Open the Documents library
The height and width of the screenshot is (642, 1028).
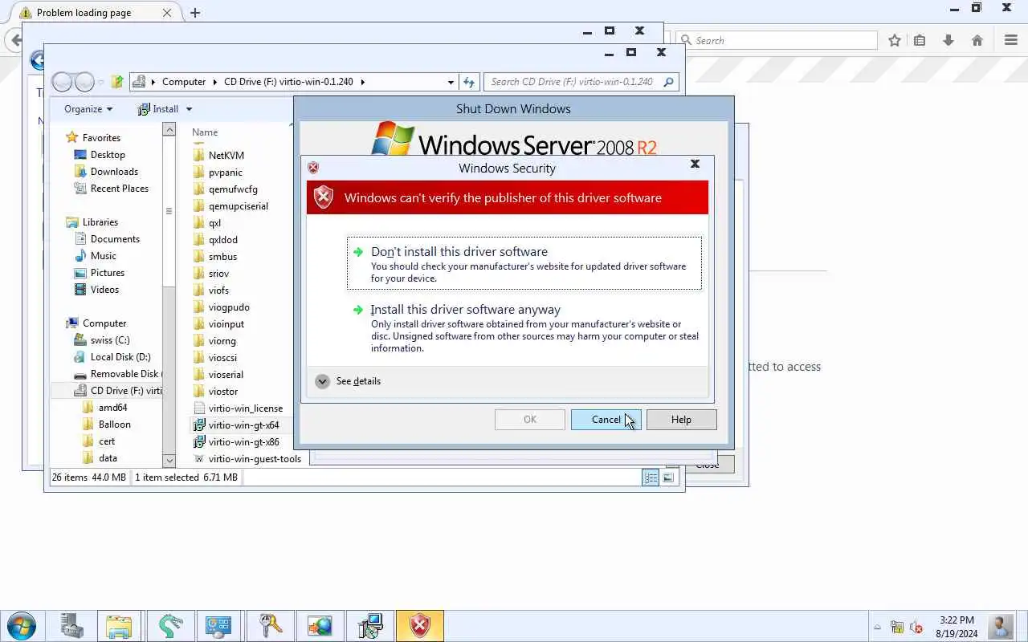(x=115, y=239)
